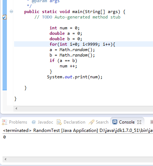The width and height of the screenshot is (153, 166).
Task: Click the red terminate button in console toolbar
Action: 152,122
